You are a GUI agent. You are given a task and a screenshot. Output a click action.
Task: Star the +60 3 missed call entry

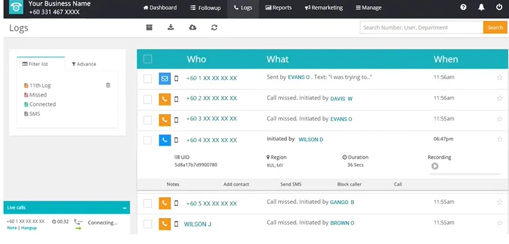500,119
